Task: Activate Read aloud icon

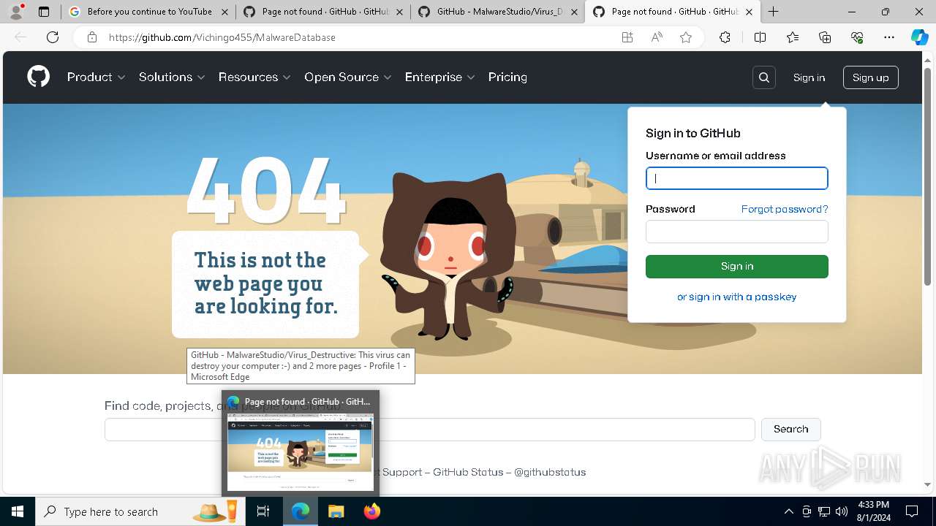Action: (x=657, y=37)
